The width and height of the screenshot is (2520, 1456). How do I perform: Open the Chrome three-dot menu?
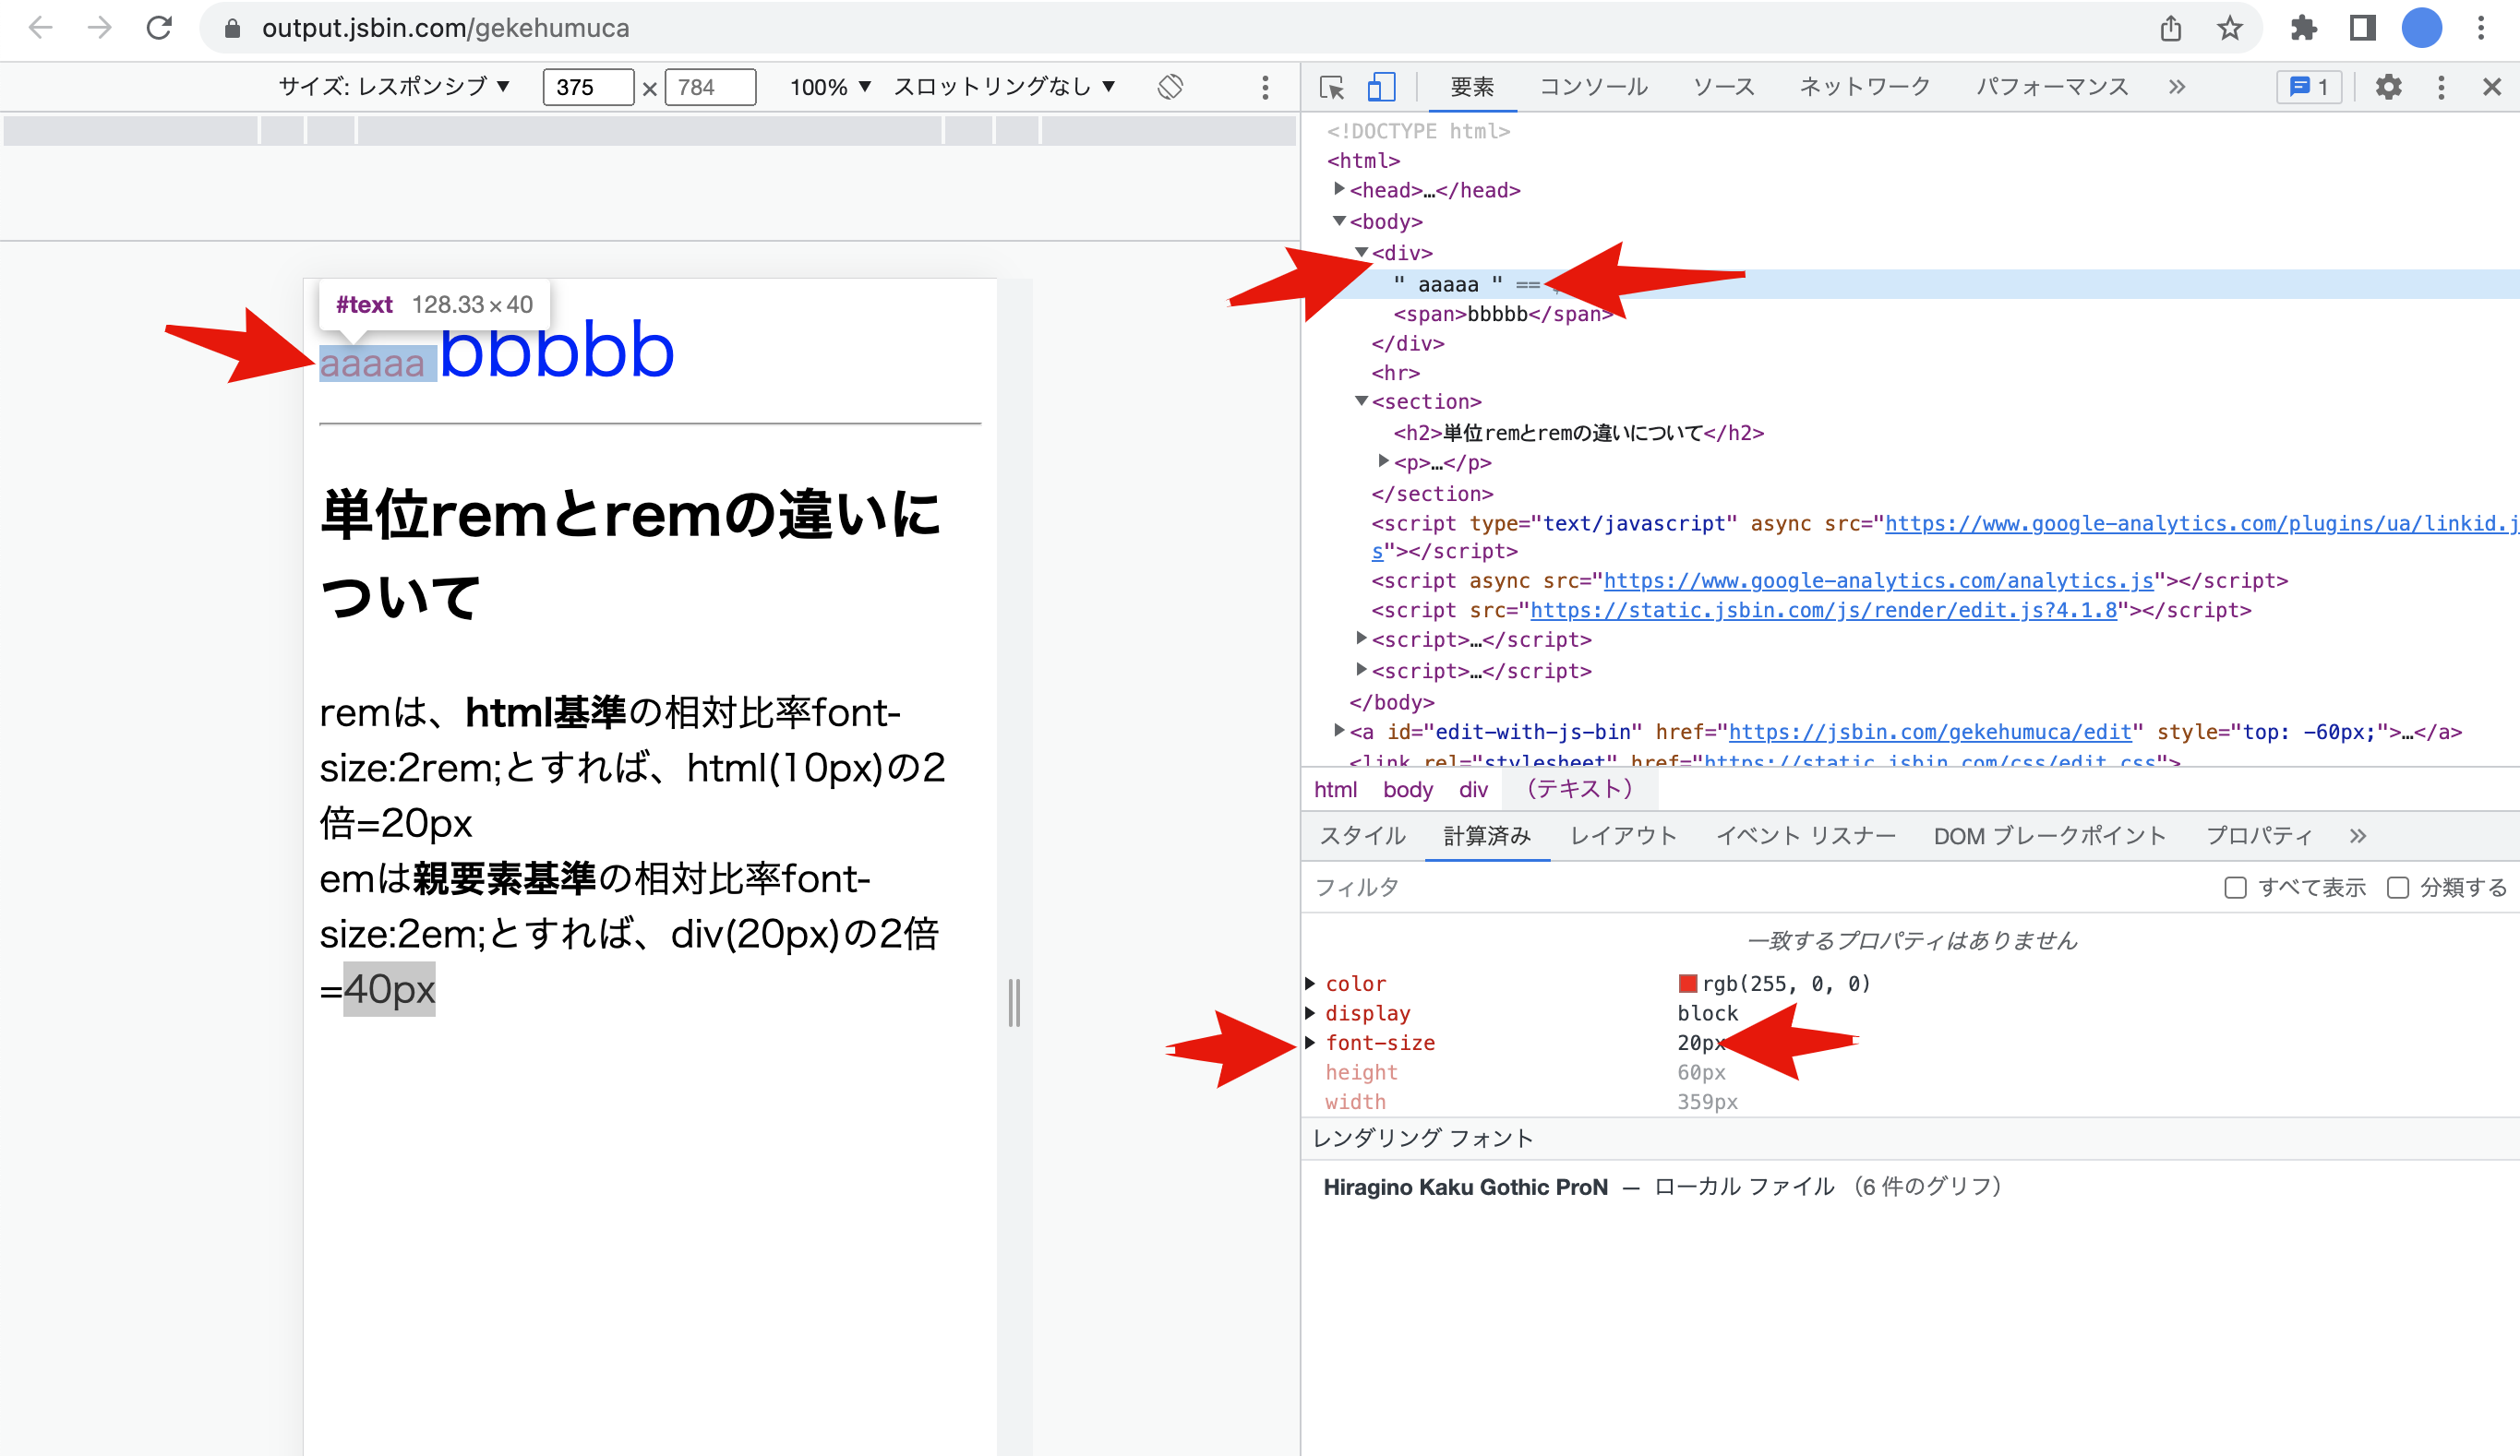pyautogui.click(x=2481, y=28)
